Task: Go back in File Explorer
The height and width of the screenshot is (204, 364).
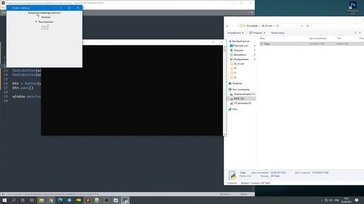Action: pos(227,26)
